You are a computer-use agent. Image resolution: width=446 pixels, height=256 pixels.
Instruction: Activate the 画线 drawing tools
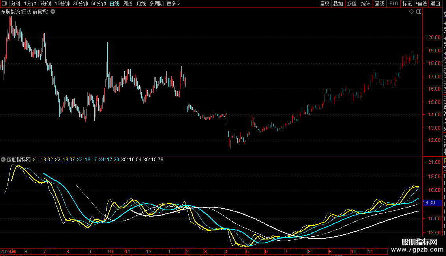[x=379, y=4]
